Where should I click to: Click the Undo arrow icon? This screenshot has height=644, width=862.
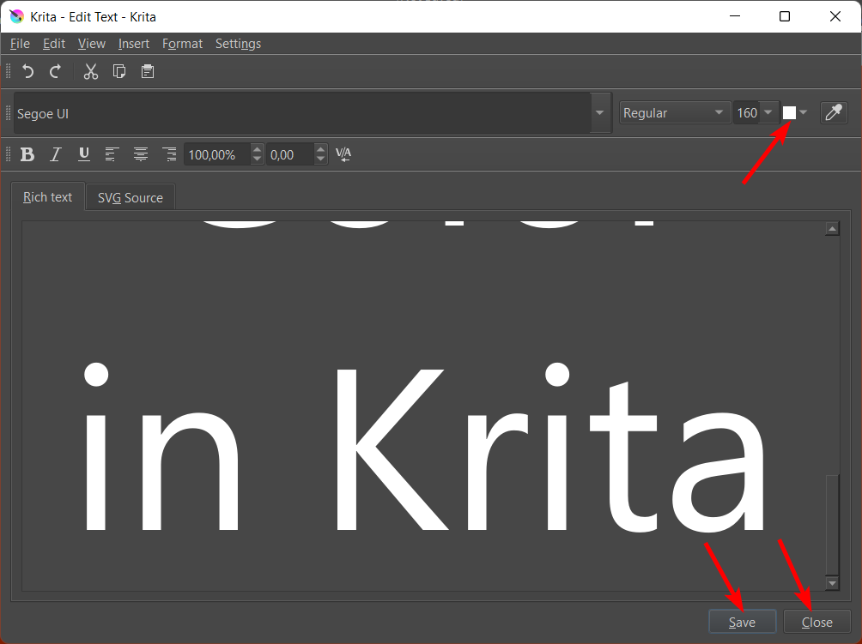pyautogui.click(x=27, y=71)
